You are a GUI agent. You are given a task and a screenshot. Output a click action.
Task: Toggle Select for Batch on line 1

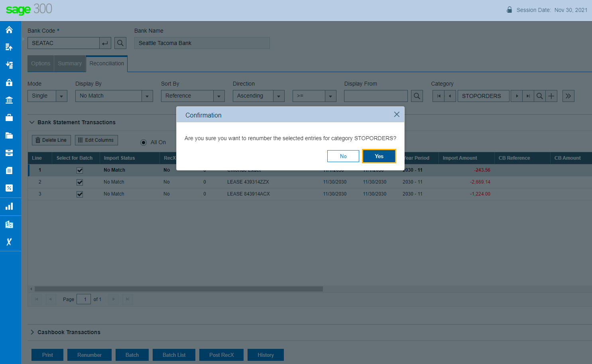[x=80, y=170]
